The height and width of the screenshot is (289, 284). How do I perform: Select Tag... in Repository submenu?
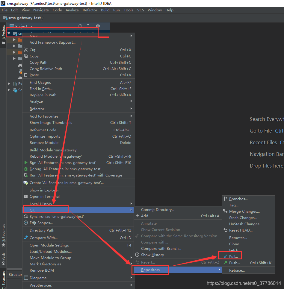[x=248, y=205]
